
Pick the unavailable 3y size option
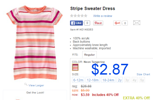coord(127,80)
